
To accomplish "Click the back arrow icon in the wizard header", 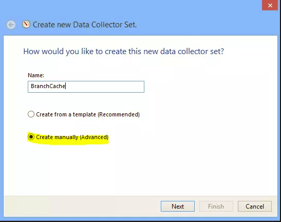I will 11,25.
